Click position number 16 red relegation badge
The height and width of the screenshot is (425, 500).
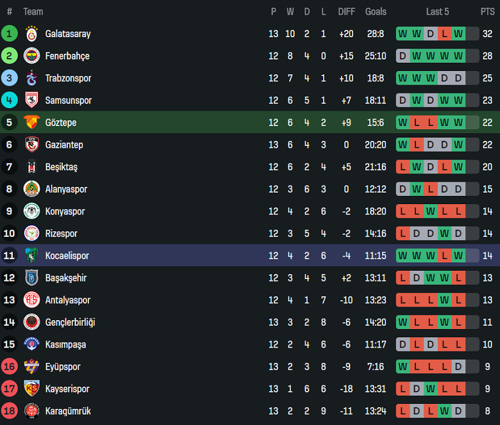[x=10, y=367]
